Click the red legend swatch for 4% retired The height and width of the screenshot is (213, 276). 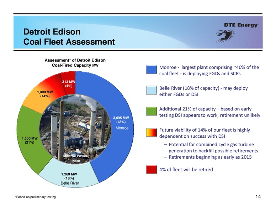point(152,170)
